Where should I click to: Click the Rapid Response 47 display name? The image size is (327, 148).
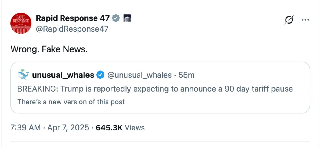coord(73,18)
